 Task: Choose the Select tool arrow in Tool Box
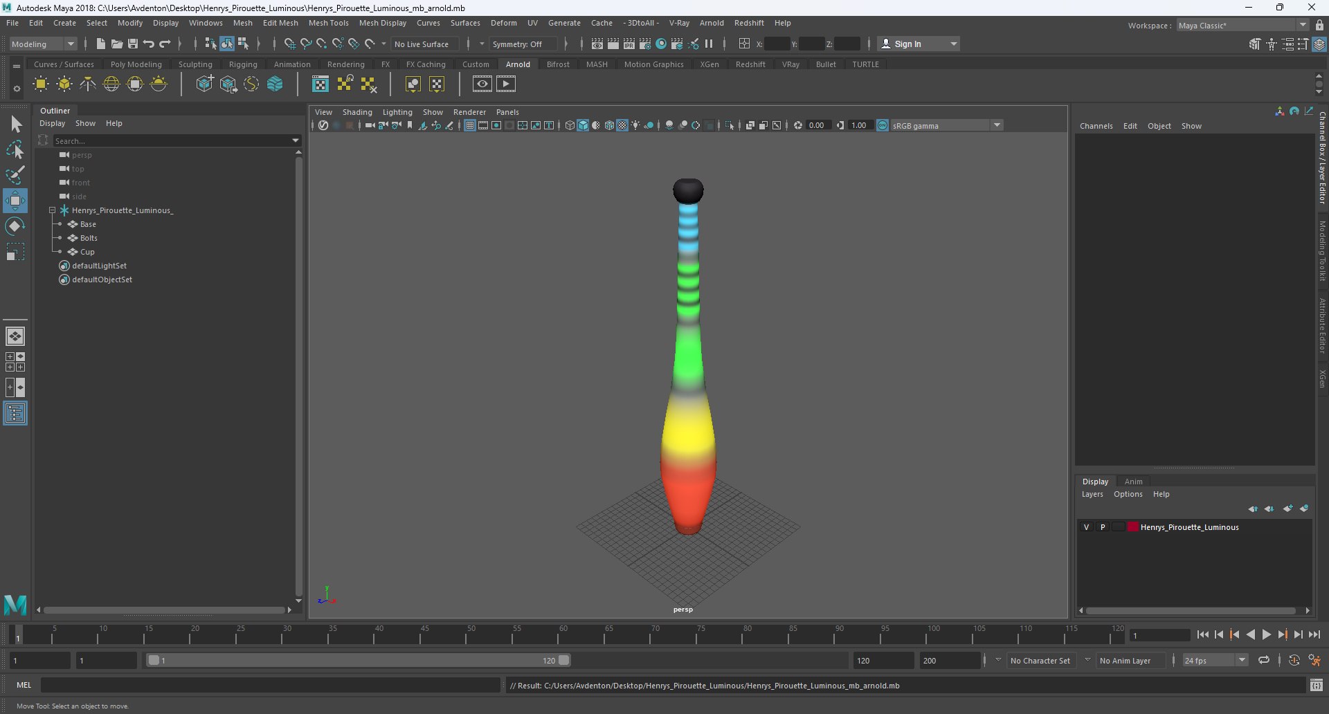click(15, 125)
